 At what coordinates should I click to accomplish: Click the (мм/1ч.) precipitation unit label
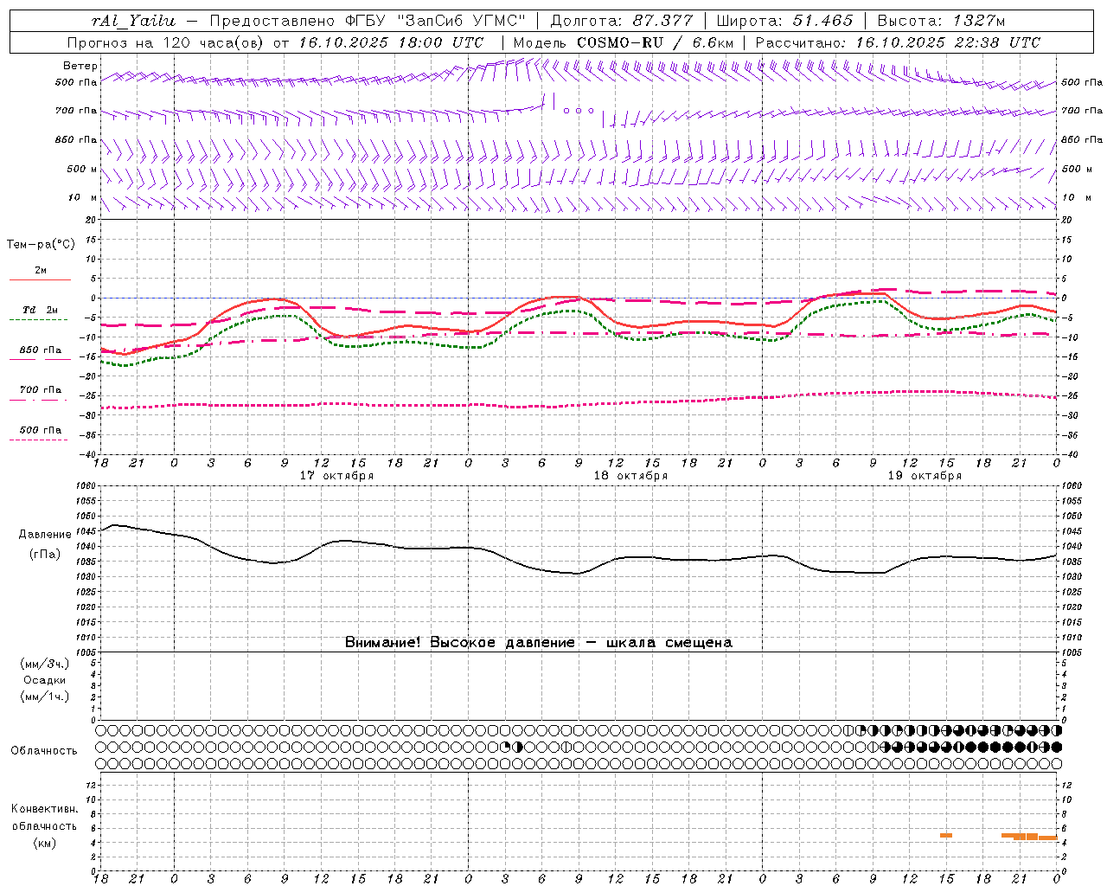click(x=45, y=697)
